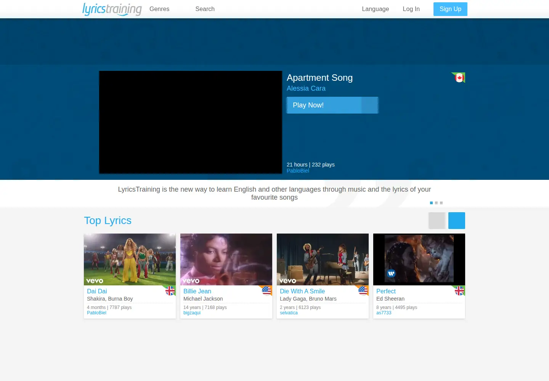This screenshot has height=381, width=549.
Task: Click the US flag on Die With A Smile
Action: [x=363, y=291]
